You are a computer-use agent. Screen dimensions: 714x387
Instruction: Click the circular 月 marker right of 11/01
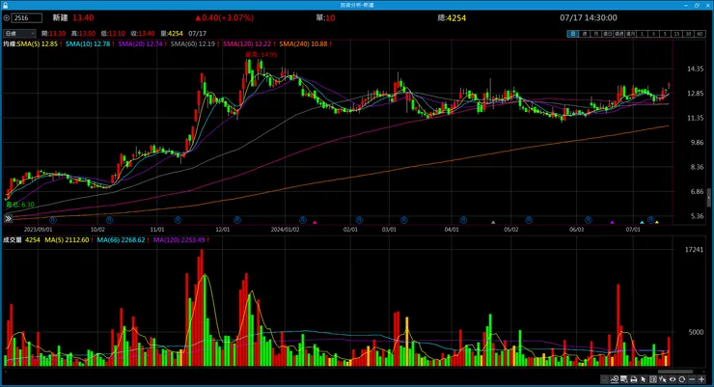178,220
